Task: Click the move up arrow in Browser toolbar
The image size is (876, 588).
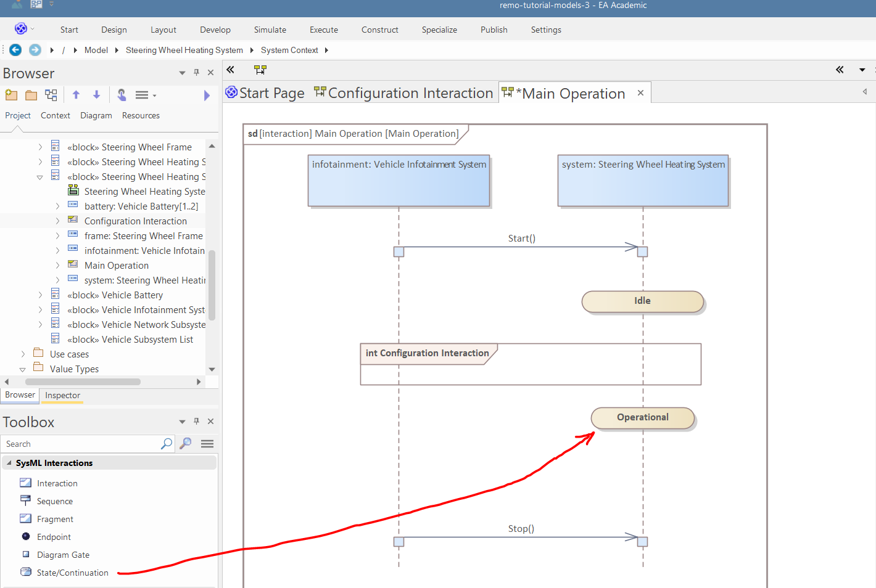Action: [76, 95]
